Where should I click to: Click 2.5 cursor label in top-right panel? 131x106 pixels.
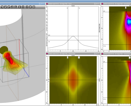tap(104, 11)
